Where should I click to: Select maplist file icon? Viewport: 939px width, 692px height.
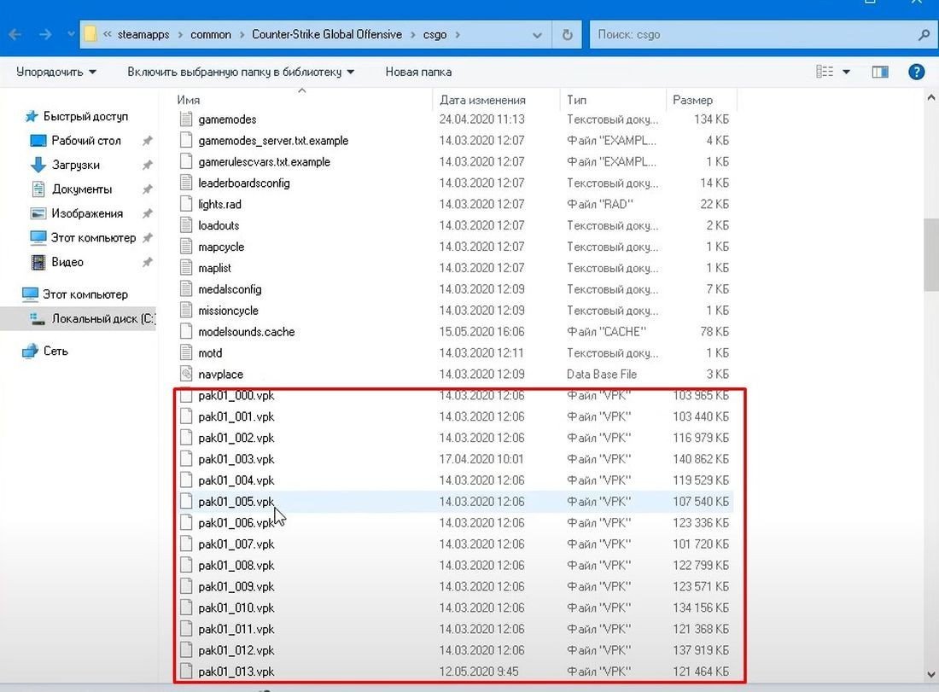tap(186, 268)
